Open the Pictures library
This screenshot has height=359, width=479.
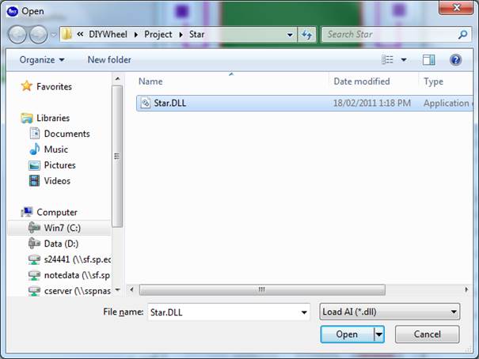tap(59, 165)
